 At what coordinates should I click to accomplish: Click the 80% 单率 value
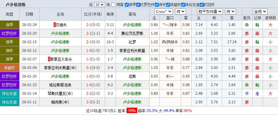[188, 111]
